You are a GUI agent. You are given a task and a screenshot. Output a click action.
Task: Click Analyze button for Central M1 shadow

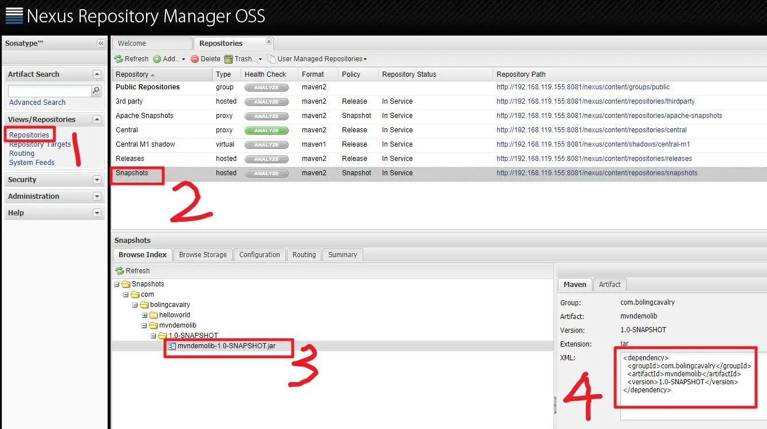(x=266, y=145)
